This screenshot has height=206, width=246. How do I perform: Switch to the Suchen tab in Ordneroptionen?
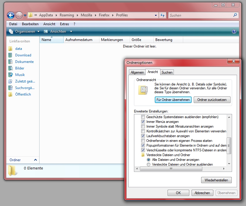point(167,72)
